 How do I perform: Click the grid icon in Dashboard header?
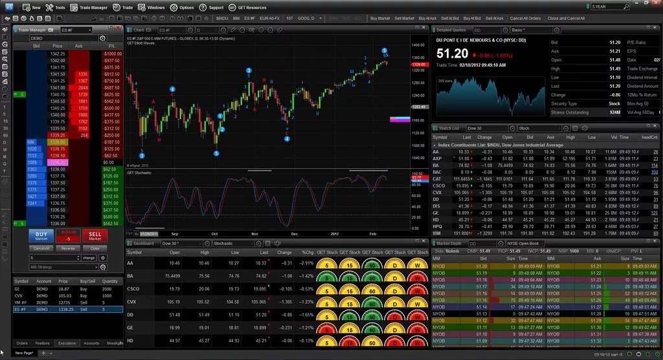(x=267, y=244)
